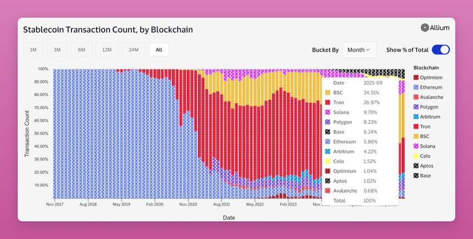Hide the Solana series in legend

tap(424, 146)
